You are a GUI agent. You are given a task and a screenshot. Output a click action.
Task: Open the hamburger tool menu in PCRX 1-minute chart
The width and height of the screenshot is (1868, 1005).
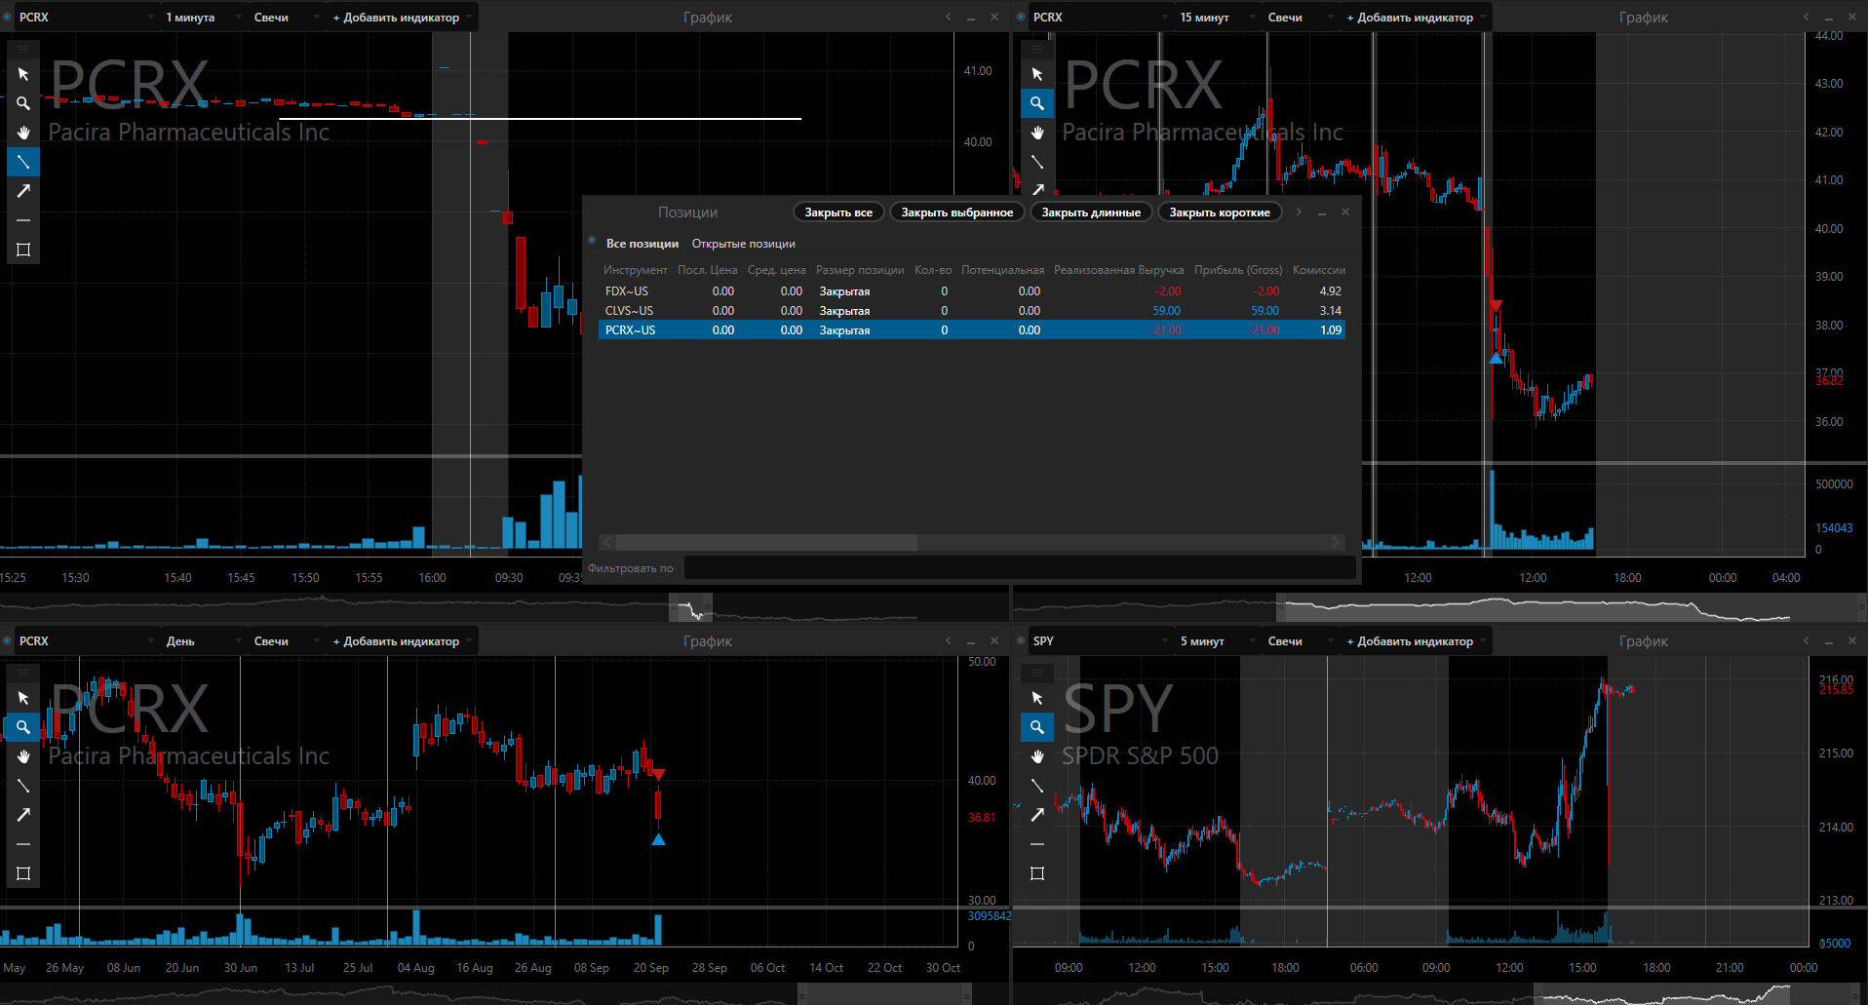(23, 49)
